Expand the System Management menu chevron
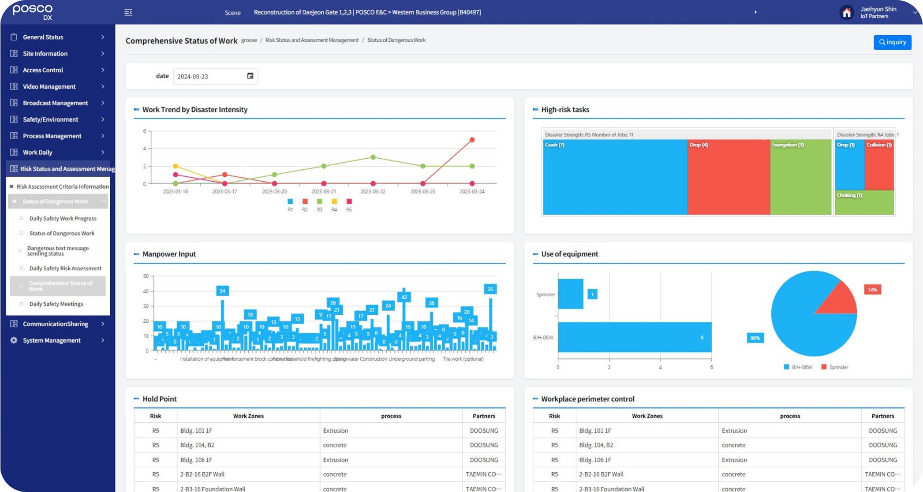The width and height of the screenshot is (923, 492). 103,340
